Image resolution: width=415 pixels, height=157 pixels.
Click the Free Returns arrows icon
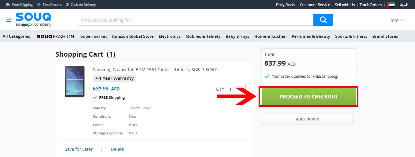click(39, 5)
